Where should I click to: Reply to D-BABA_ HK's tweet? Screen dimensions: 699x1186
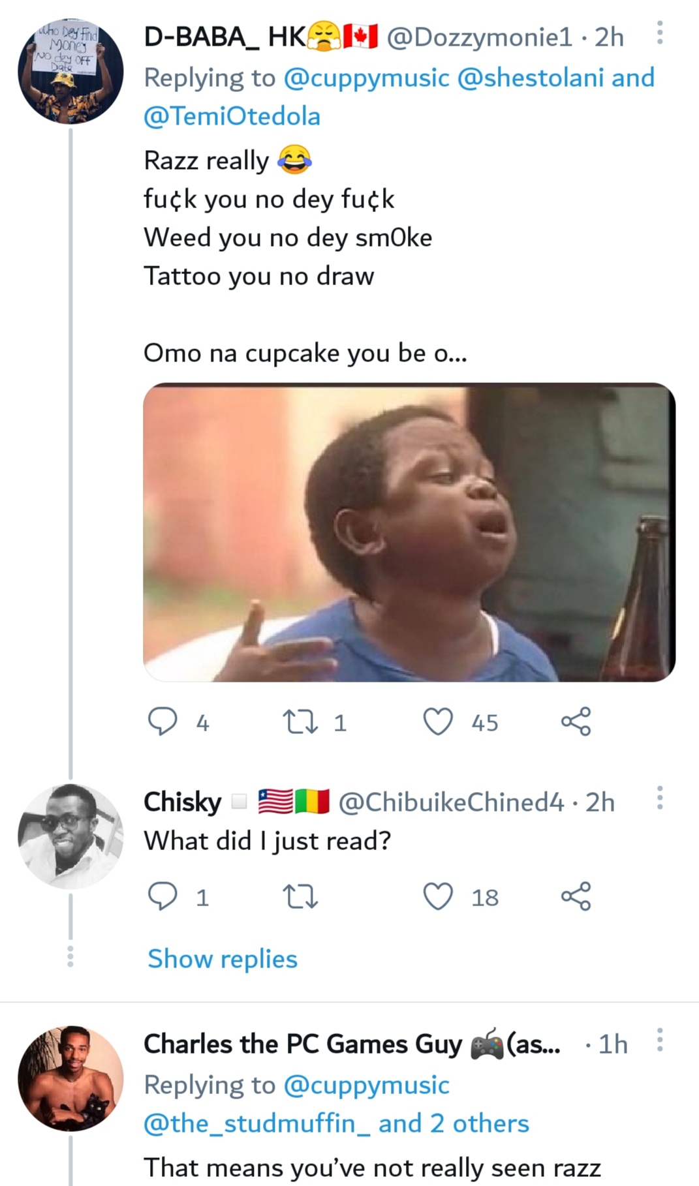[163, 722]
